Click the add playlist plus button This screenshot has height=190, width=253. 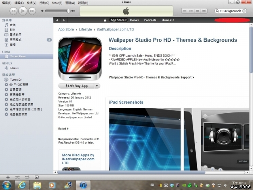click(8, 177)
